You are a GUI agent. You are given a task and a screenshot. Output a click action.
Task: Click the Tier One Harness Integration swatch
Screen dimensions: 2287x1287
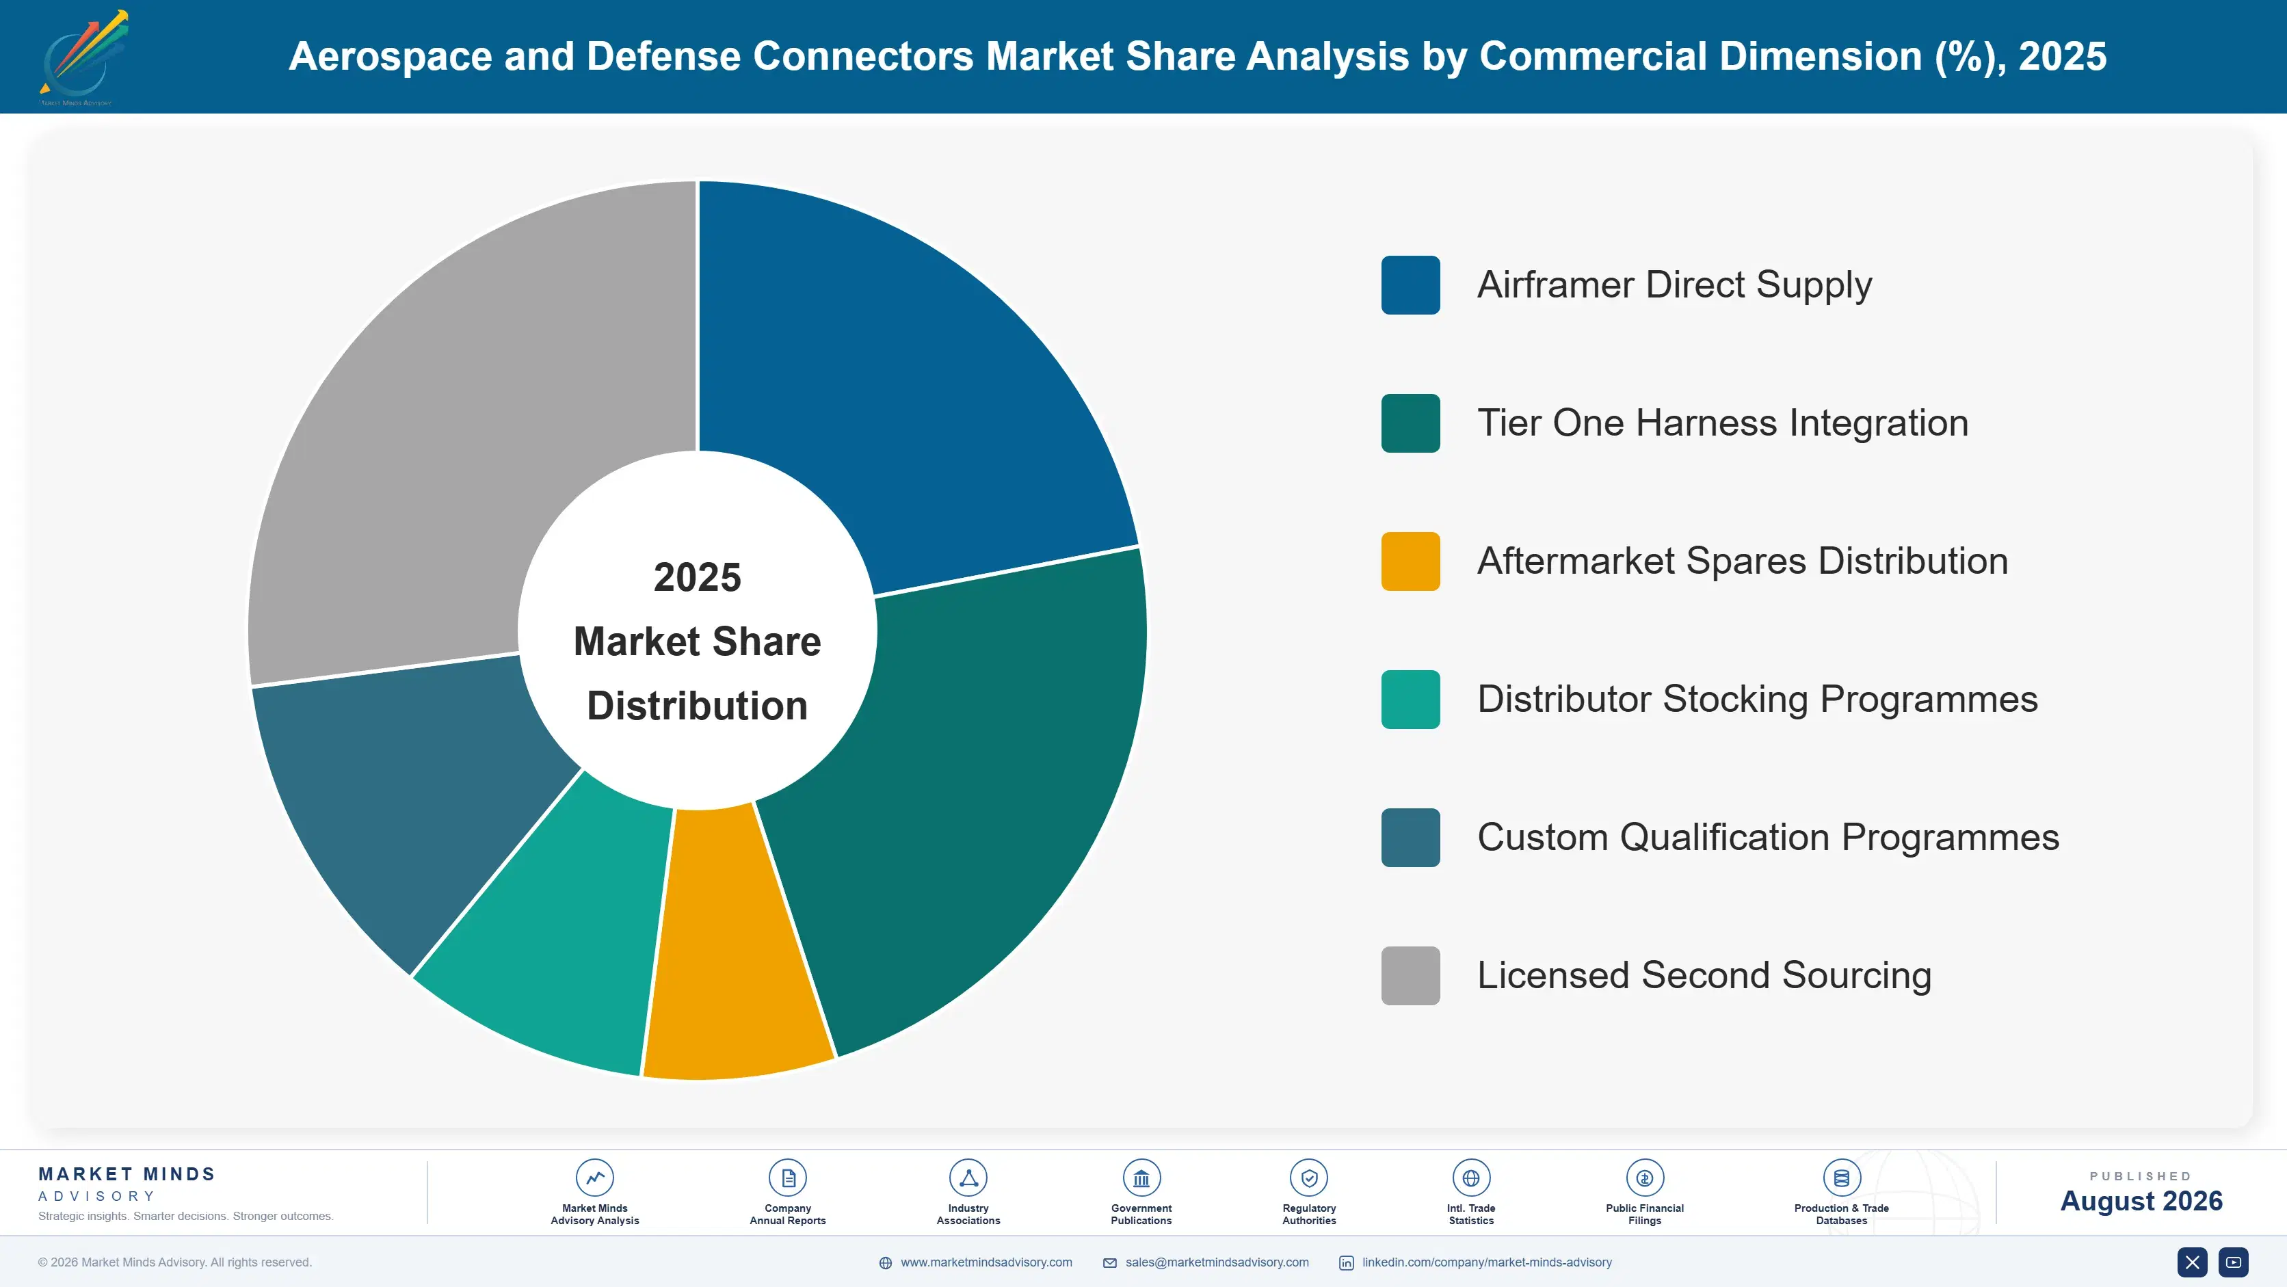coord(1410,423)
